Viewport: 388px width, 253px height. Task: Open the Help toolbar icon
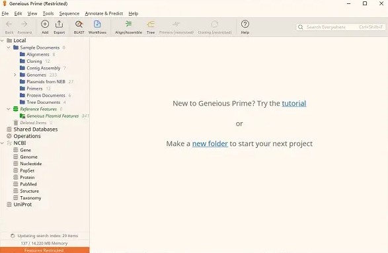[245, 27]
